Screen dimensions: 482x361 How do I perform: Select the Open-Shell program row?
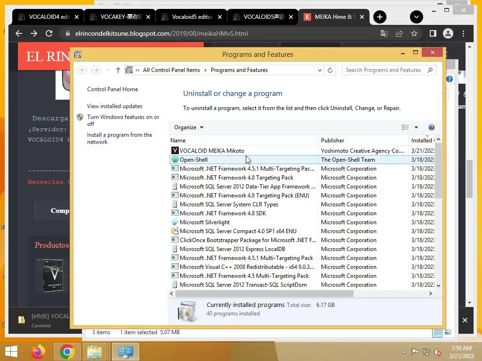(x=302, y=160)
